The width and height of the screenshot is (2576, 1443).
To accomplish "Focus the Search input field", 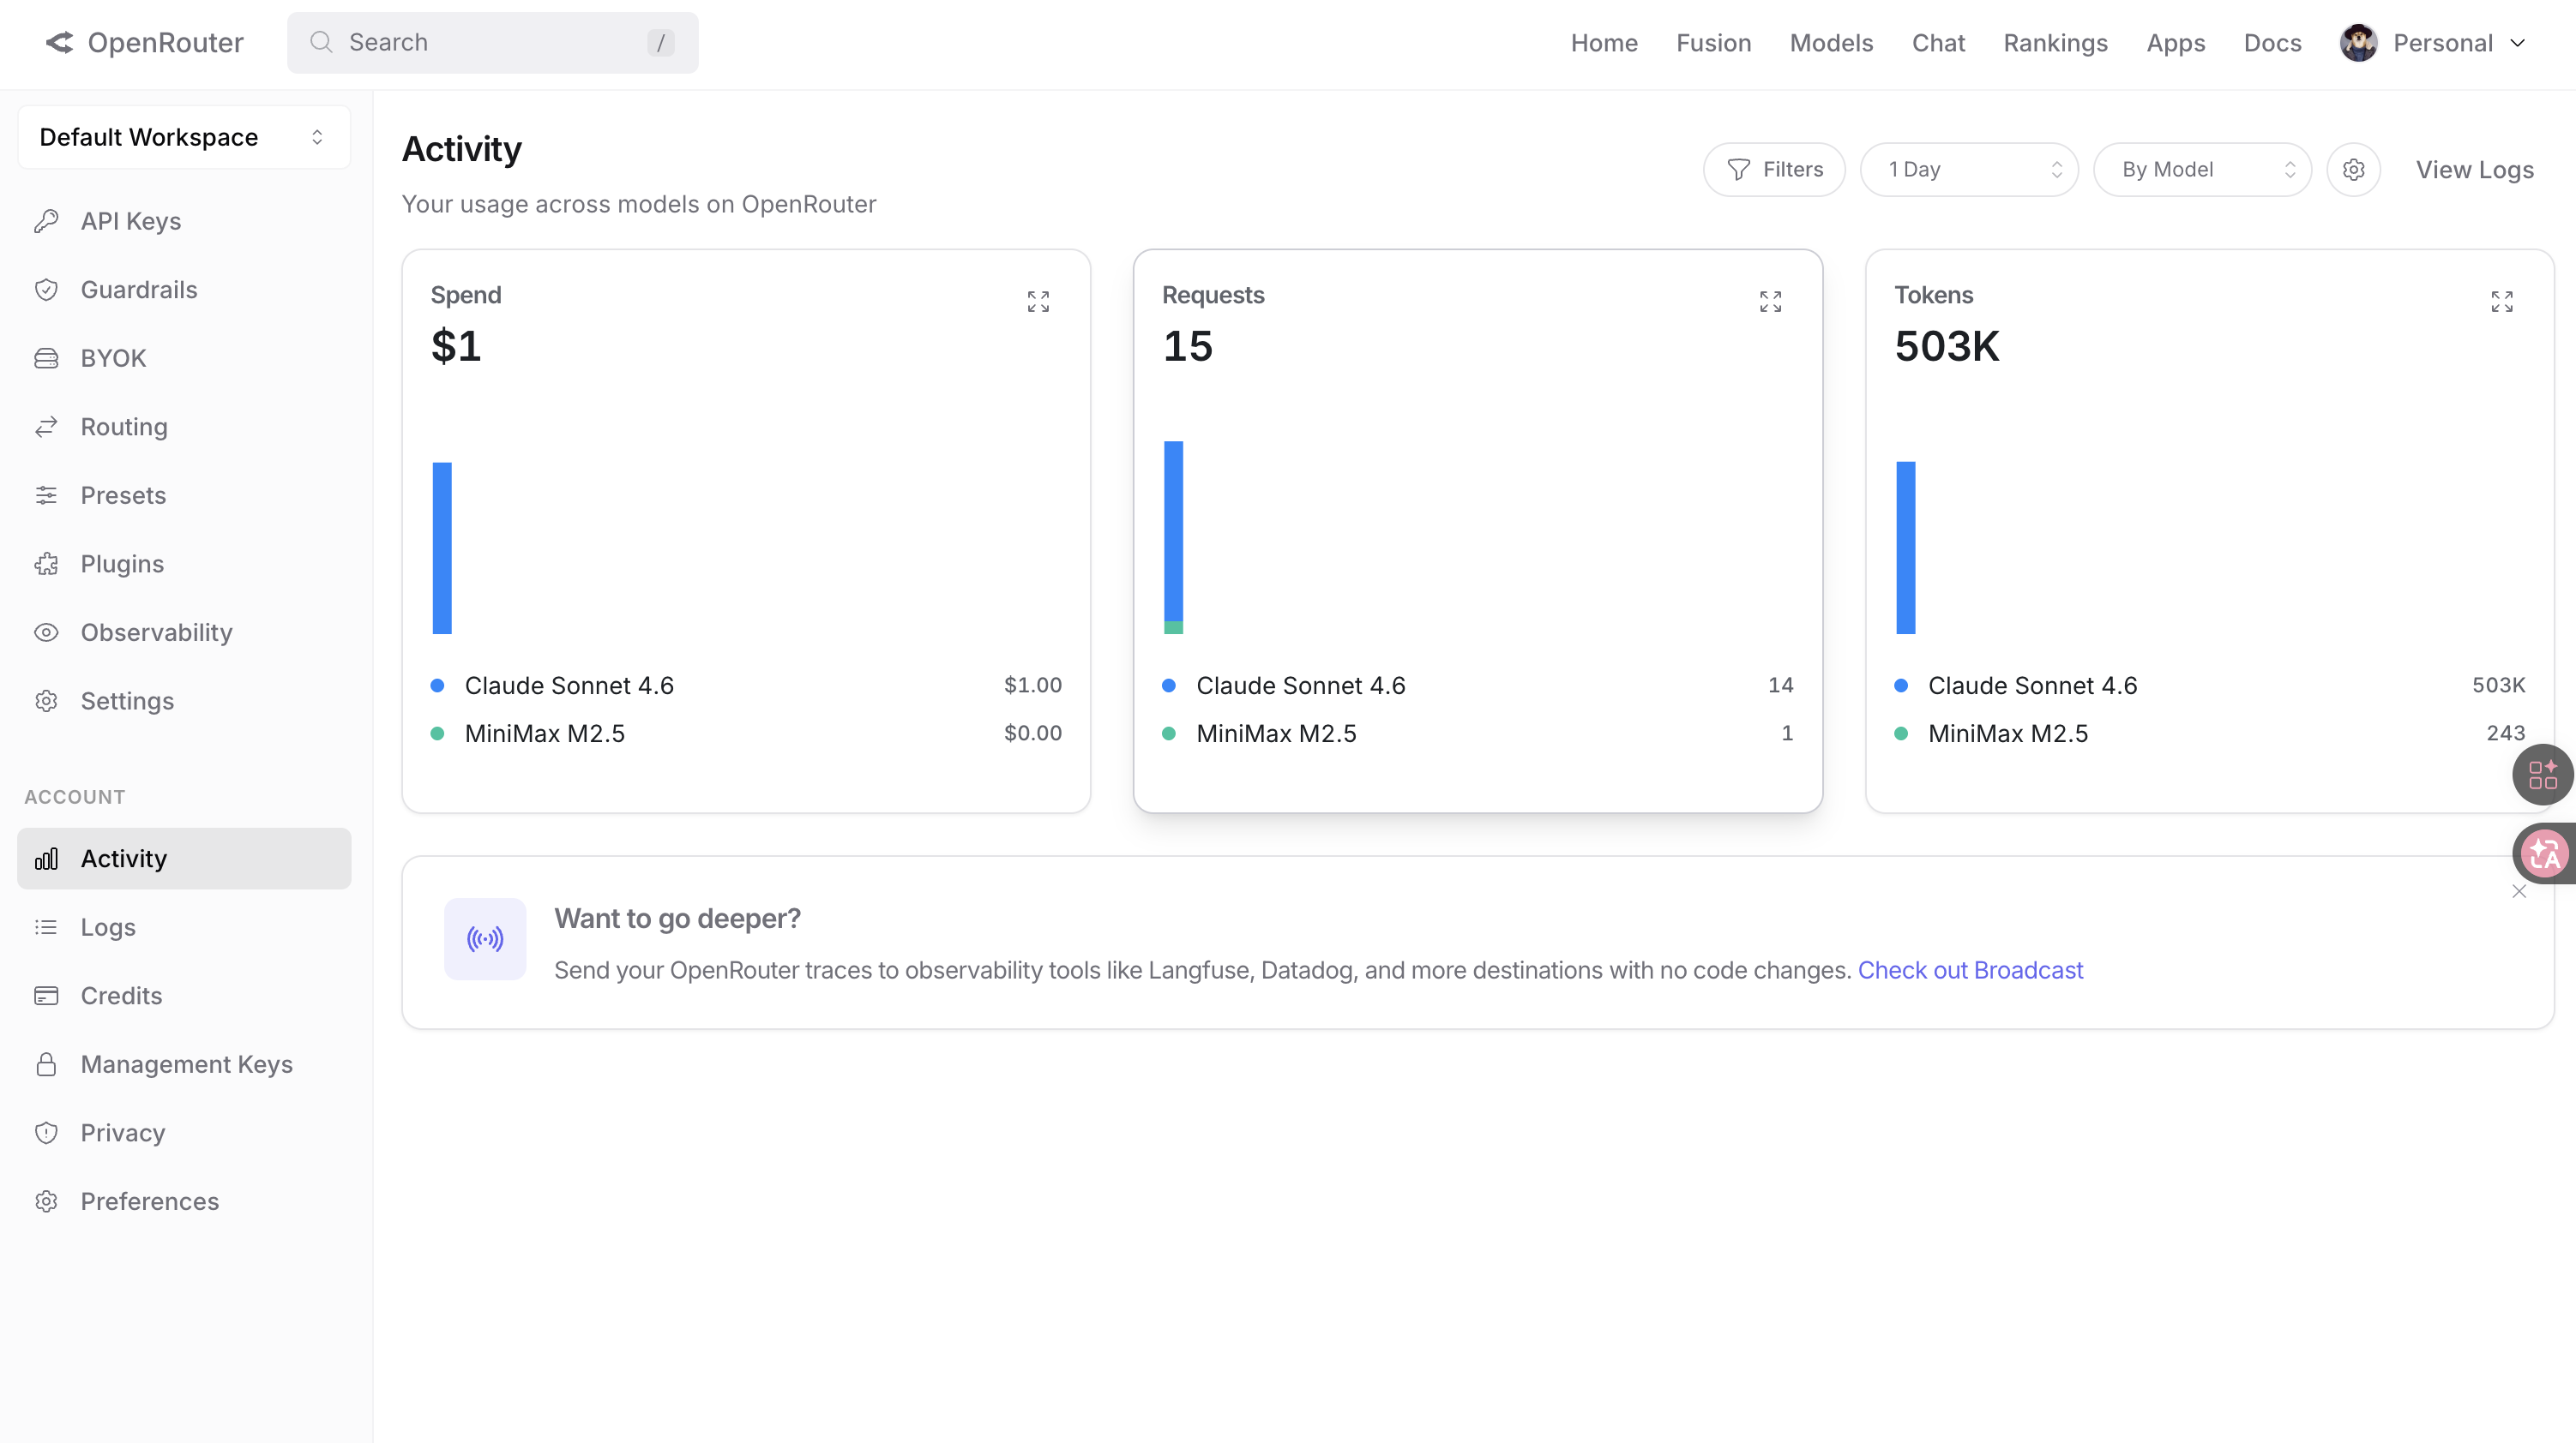I will pos(493,43).
